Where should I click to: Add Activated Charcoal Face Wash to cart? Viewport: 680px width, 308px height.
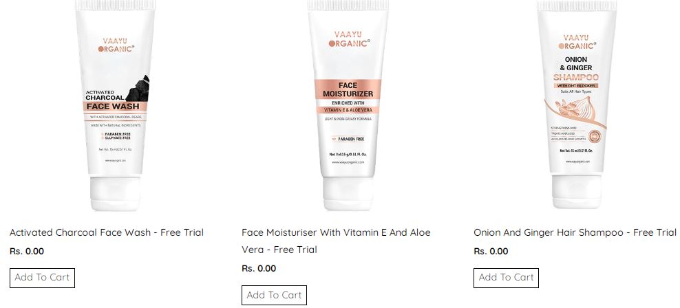42,278
